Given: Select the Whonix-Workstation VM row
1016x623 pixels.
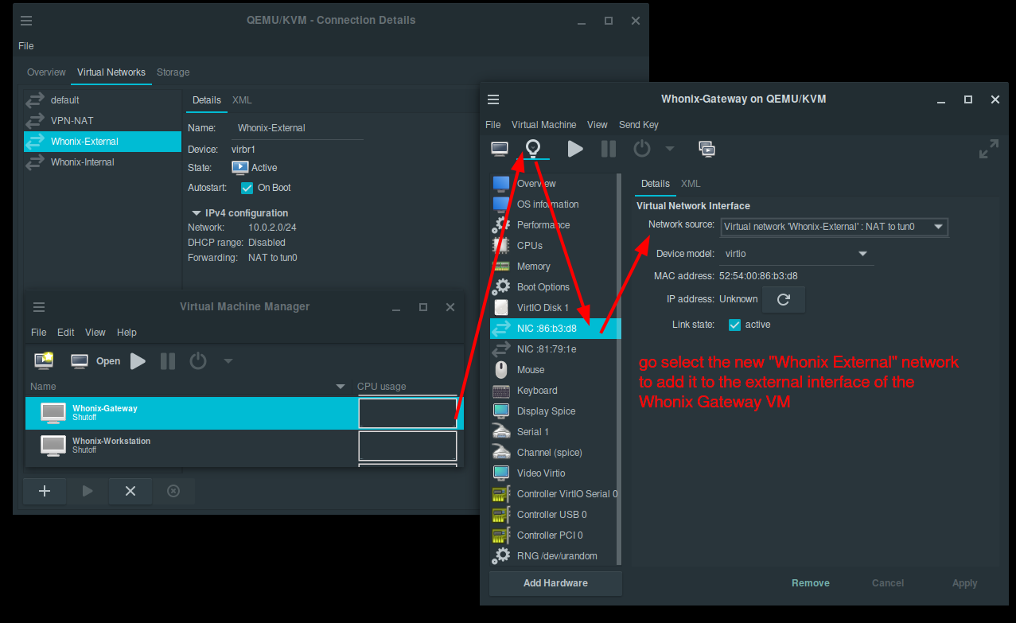Looking at the screenshot, I should pyautogui.click(x=244, y=446).
